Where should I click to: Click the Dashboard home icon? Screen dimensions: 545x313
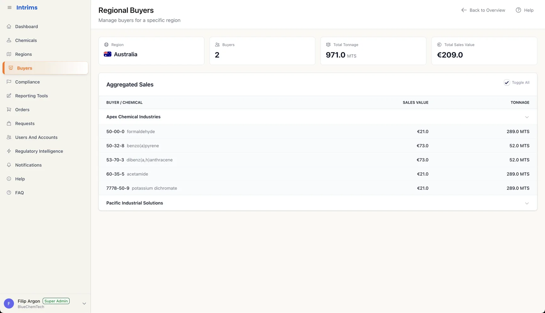click(9, 26)
